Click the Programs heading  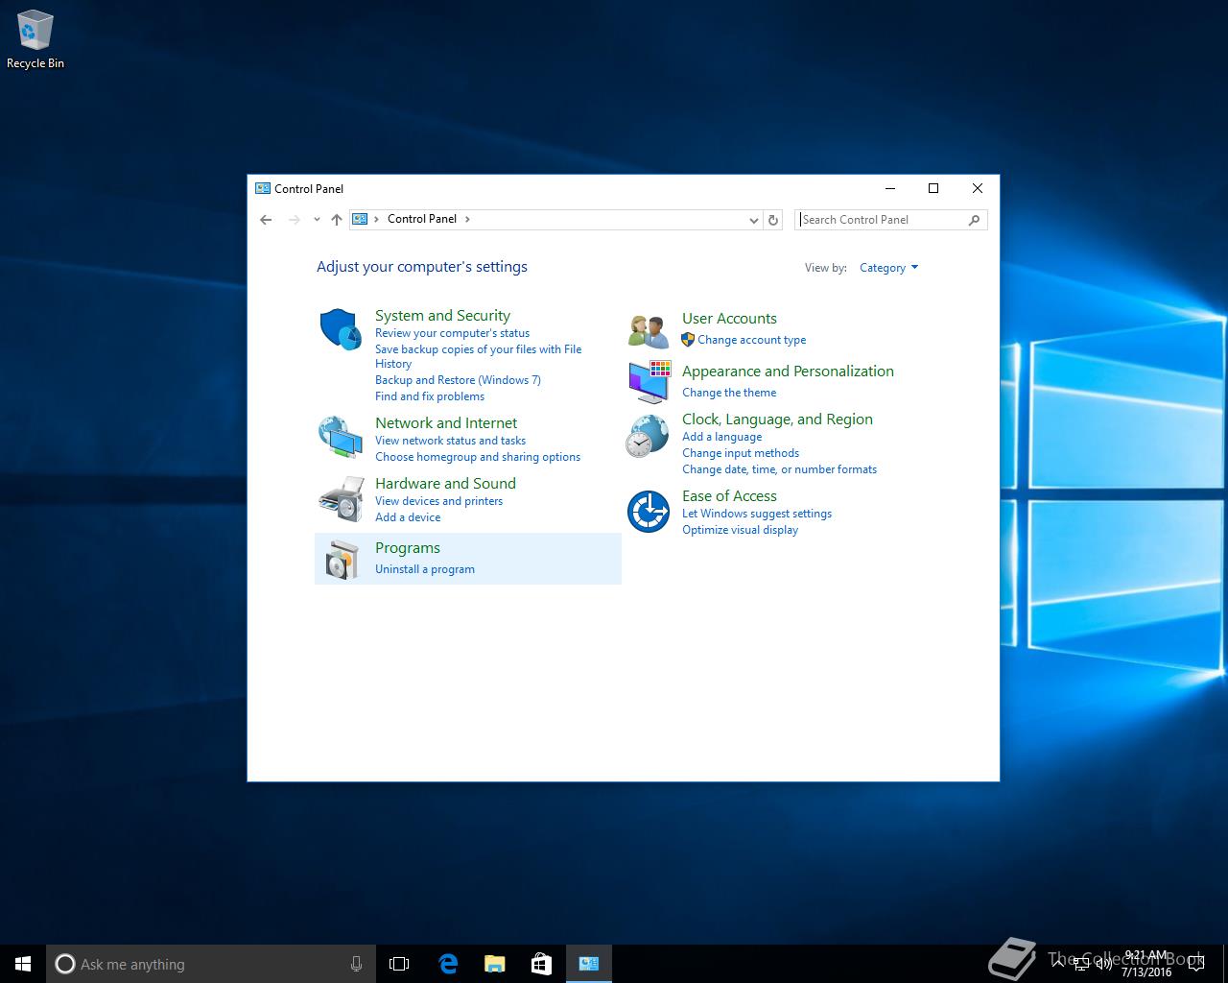(x=408, y=548)
